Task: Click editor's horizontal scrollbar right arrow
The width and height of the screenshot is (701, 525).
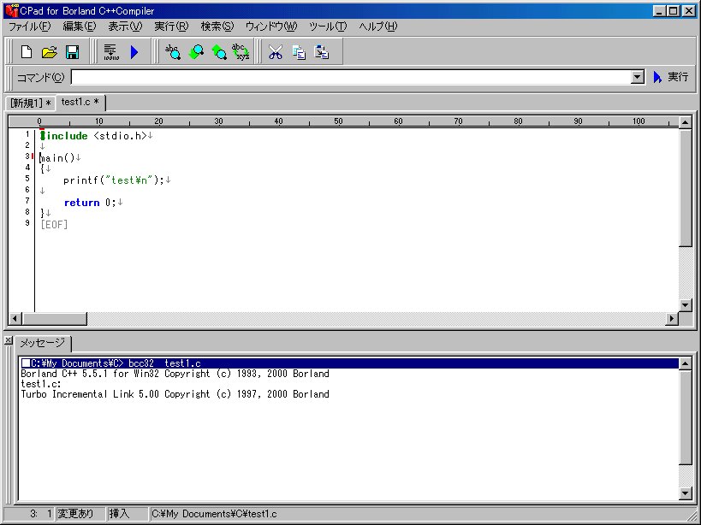Action: coord(671,319)
